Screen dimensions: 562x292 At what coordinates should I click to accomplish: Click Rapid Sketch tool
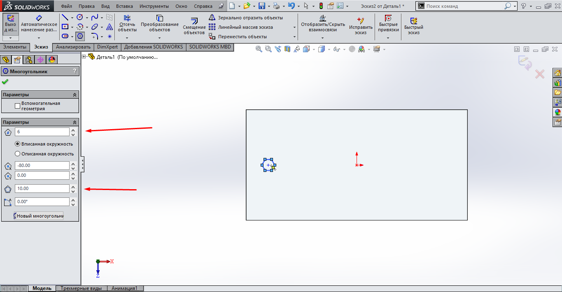pyautogui.click(x=414, y=26)
